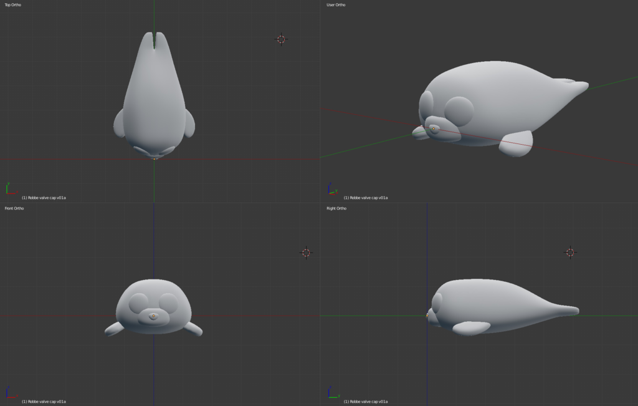Click the axis gizmo in Front Ortho viewport

coord(11,392)
